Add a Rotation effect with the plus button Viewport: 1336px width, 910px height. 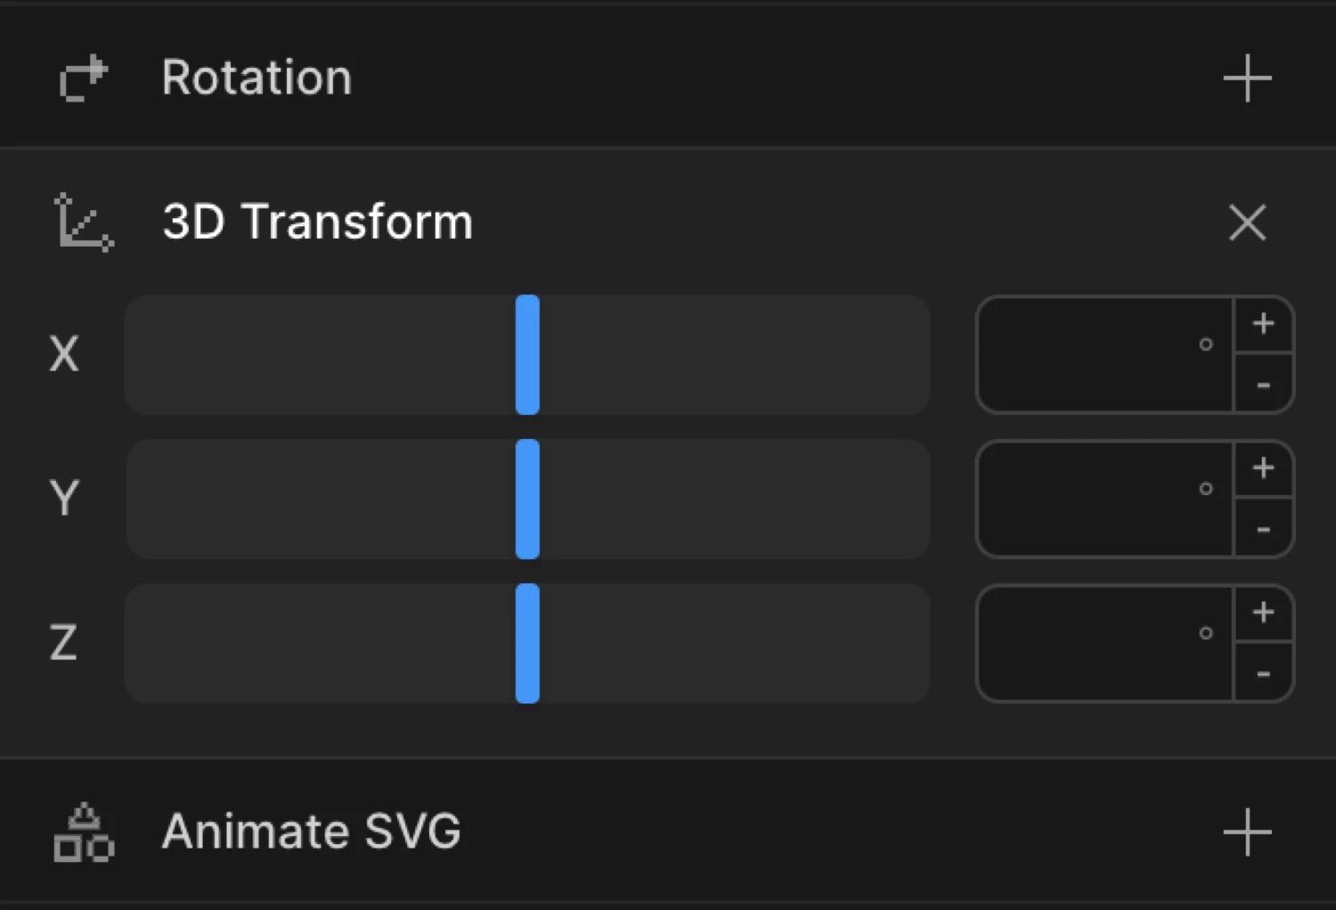point(1246,77)
